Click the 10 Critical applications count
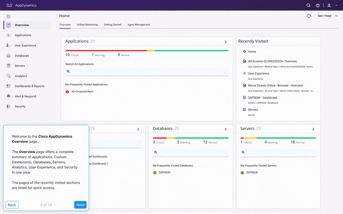343x214 pixels. pyautogui.click(x=72, y=55)
